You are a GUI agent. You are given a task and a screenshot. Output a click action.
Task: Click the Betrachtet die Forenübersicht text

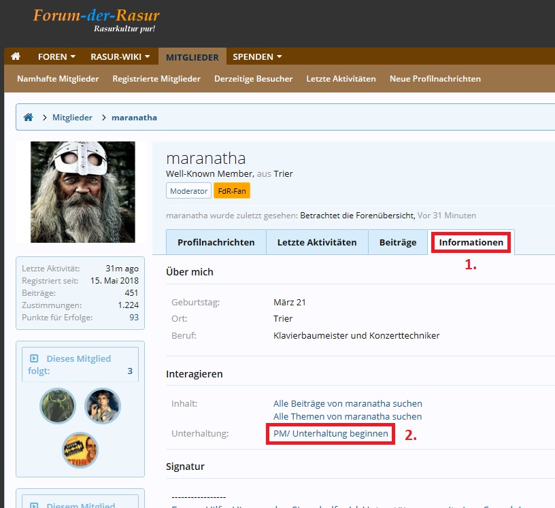click(357, 215)
